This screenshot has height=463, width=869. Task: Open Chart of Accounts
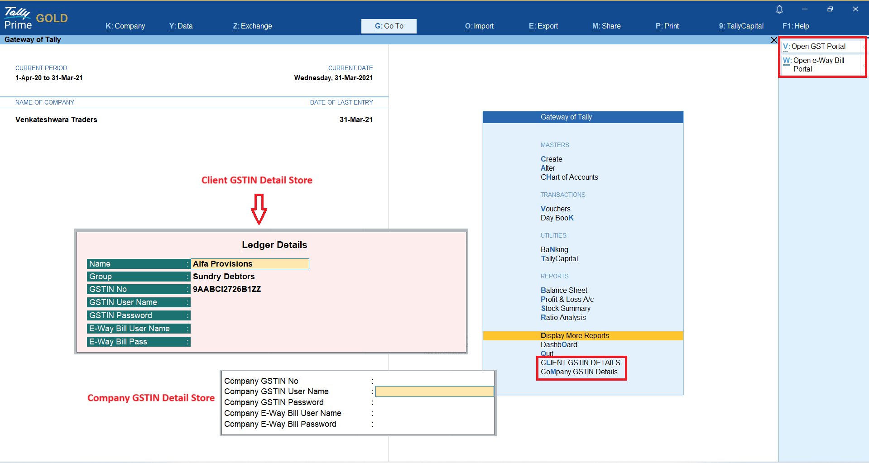point(569,177)
